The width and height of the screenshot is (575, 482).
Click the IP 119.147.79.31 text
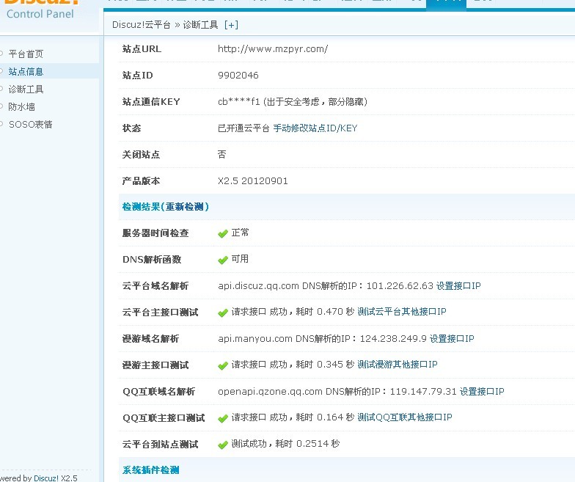click(x=423, y=392)
